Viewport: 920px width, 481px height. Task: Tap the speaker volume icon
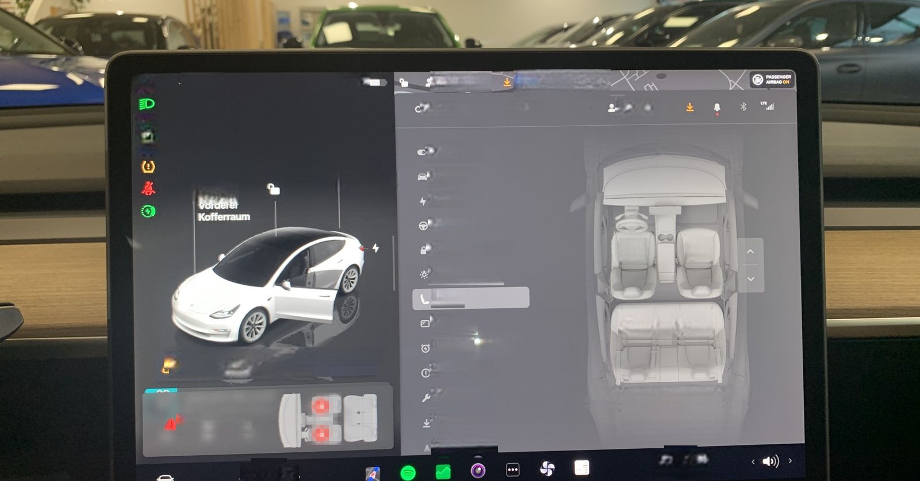coord(770,461)
